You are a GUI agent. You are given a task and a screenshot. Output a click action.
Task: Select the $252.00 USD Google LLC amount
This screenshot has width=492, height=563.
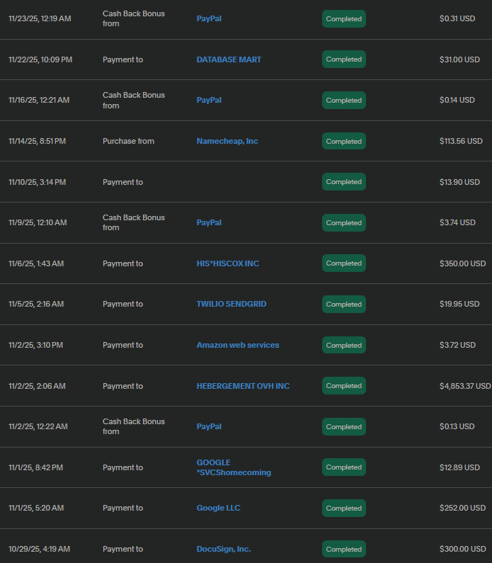(x=462, y=508)
